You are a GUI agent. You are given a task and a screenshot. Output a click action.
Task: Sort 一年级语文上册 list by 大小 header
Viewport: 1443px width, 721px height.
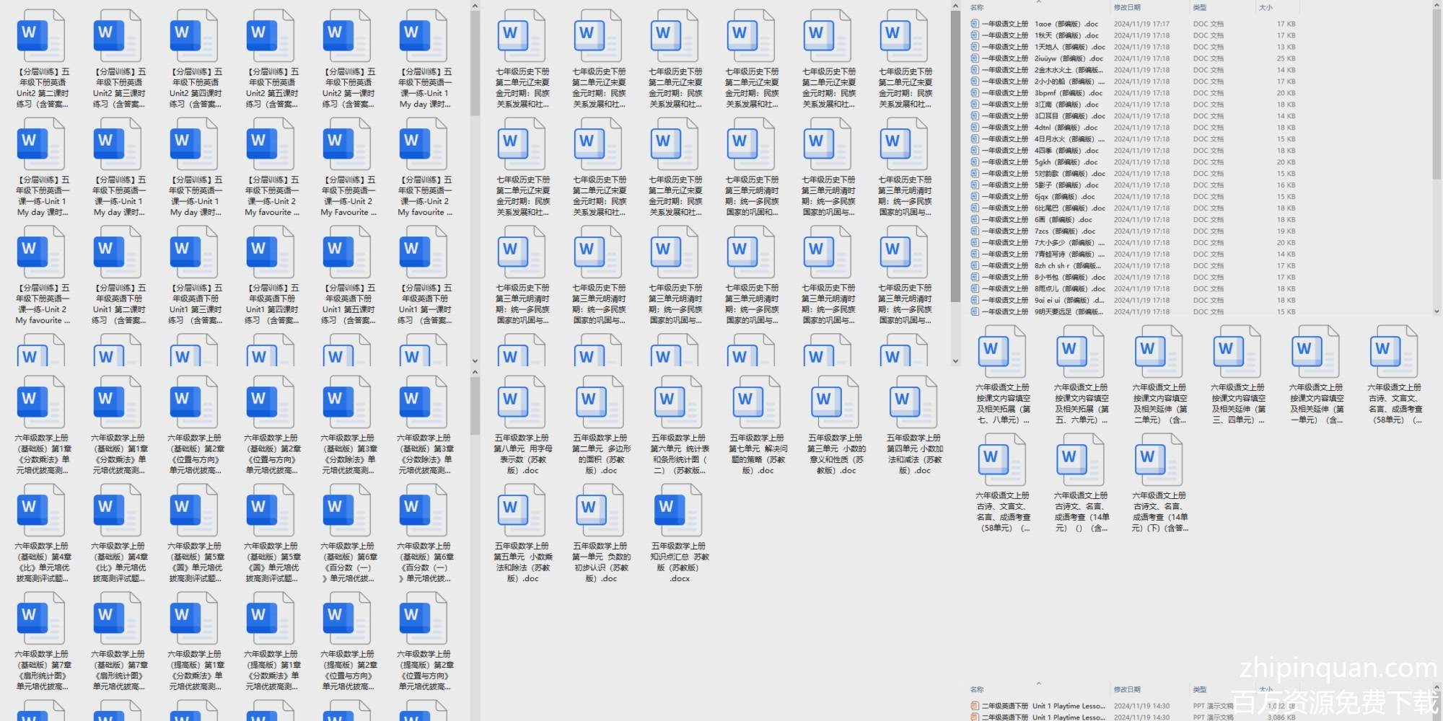tap(1266, 8)
